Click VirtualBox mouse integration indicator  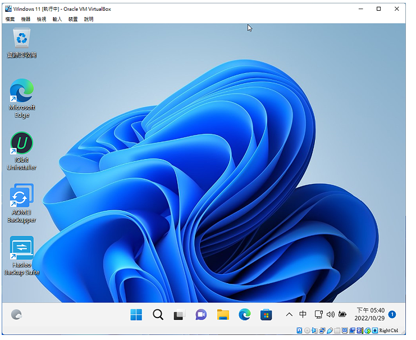coord(368,330)
